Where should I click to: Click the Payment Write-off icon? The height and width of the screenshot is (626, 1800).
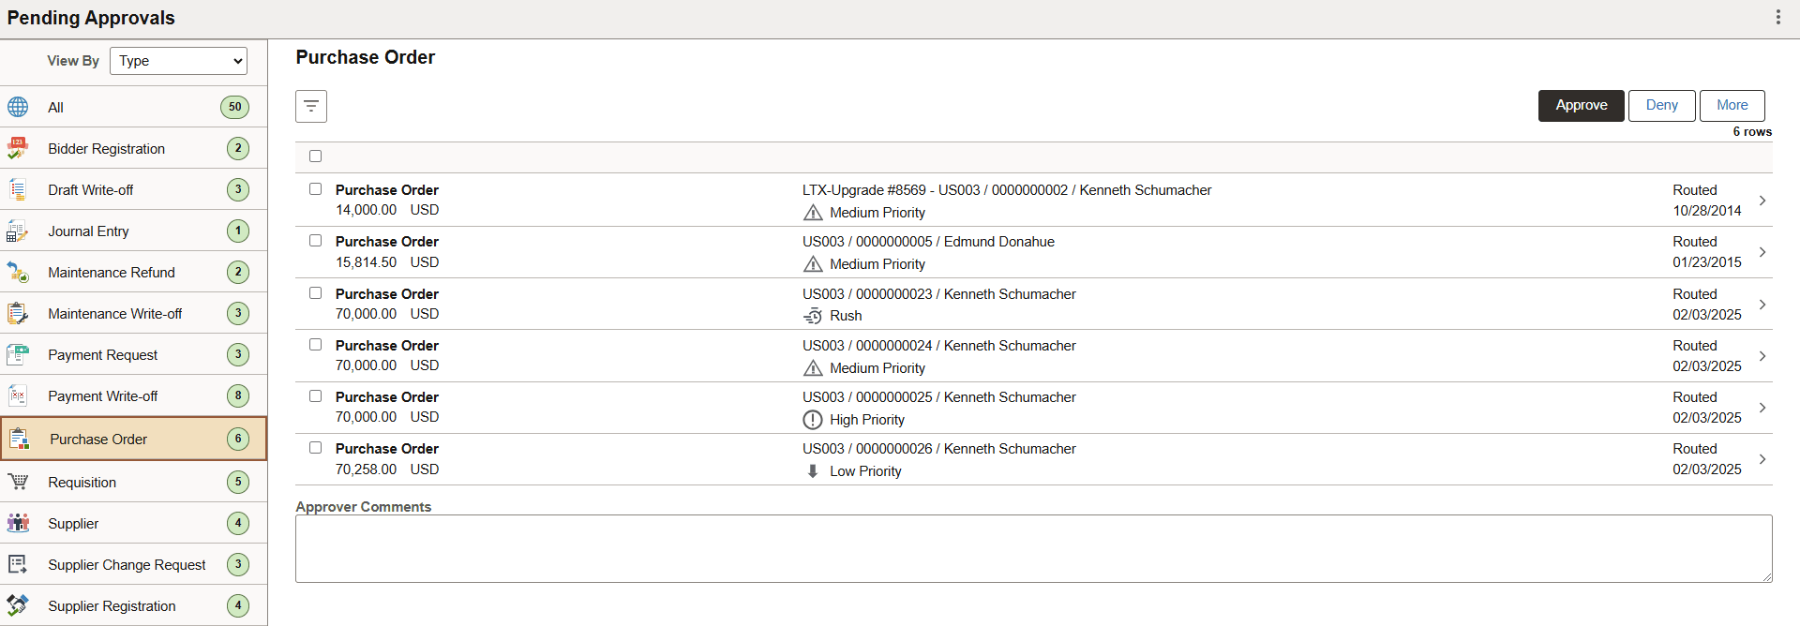(19, 395)
